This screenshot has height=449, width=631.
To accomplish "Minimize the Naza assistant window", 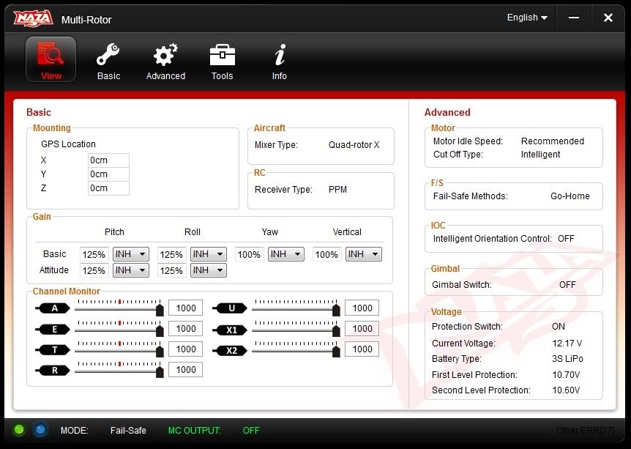I will coord(574,18).
